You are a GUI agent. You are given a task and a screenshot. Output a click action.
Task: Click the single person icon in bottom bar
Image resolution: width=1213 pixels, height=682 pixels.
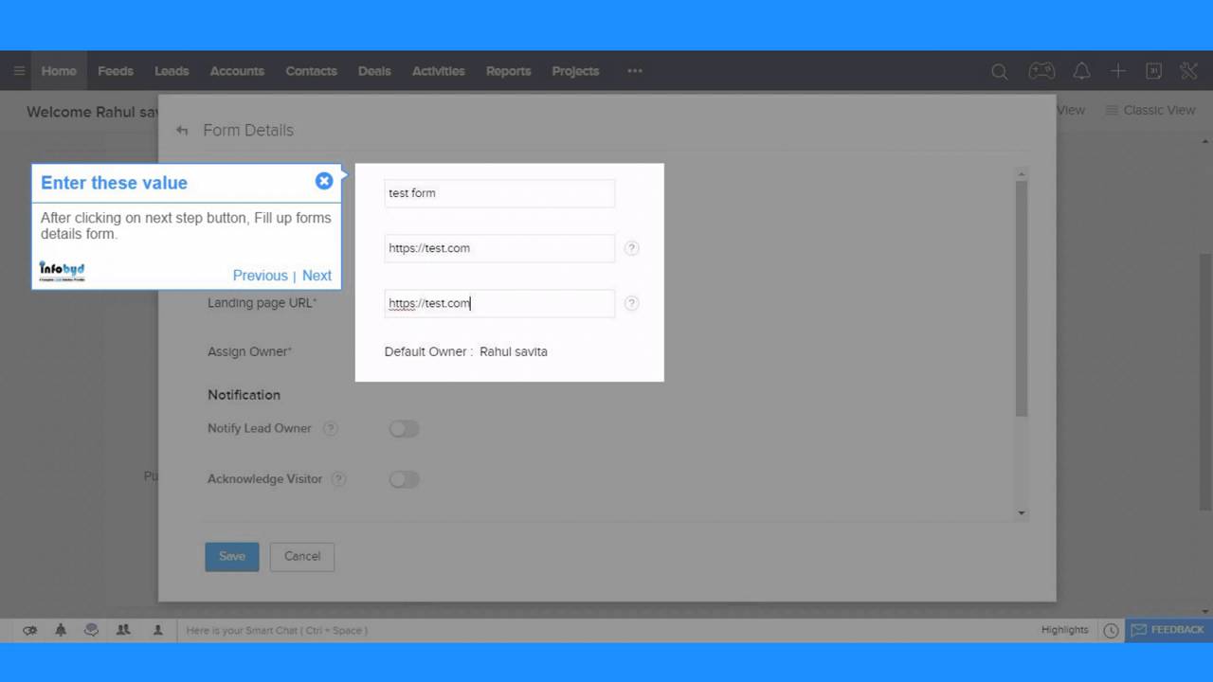(x=158, y=630)
